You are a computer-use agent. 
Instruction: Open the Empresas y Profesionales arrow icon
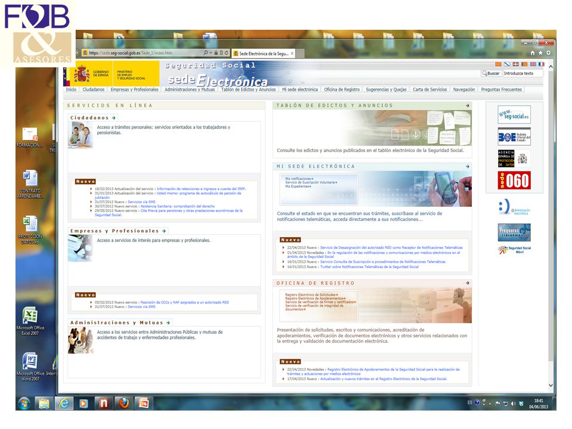point(164,231)
